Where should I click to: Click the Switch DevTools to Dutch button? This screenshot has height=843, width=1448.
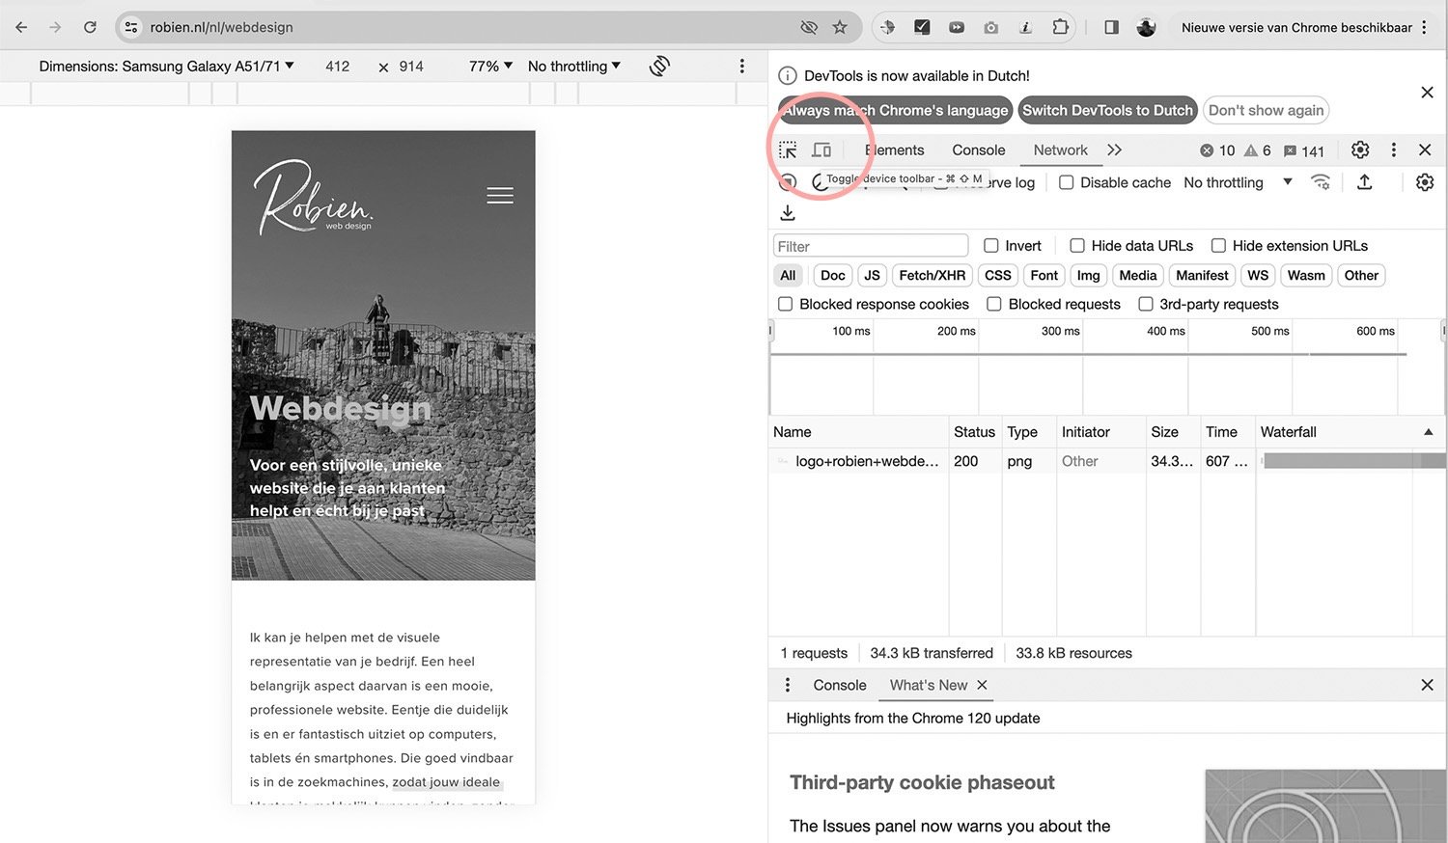(1107, 110)
